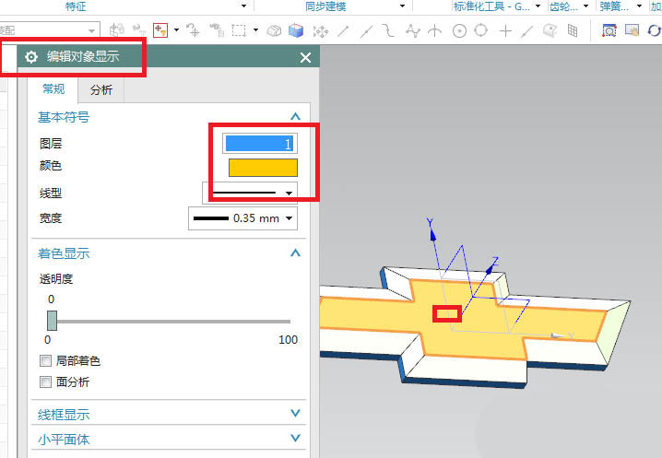Enable the 面分析 checkbox
Viewport: 662px width, 458px height.
[45, 382]
